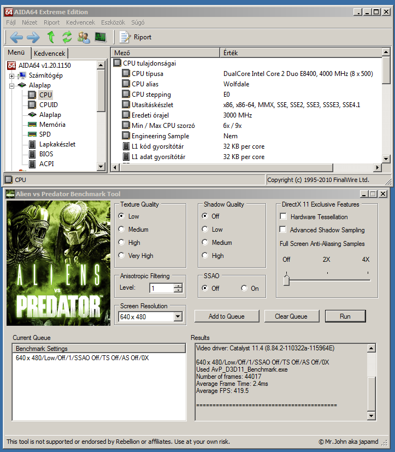
Task: Decrease Anisotropic Filtering level with down arrow
Action: click(178, 290)
